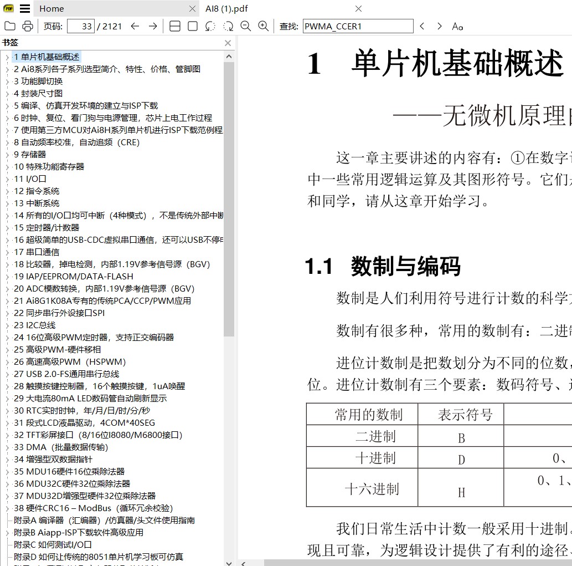Find next search match
Viewport: 572px width, 566px height.
(439, 26)
